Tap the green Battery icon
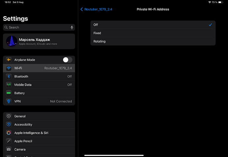 coord(9,93)
